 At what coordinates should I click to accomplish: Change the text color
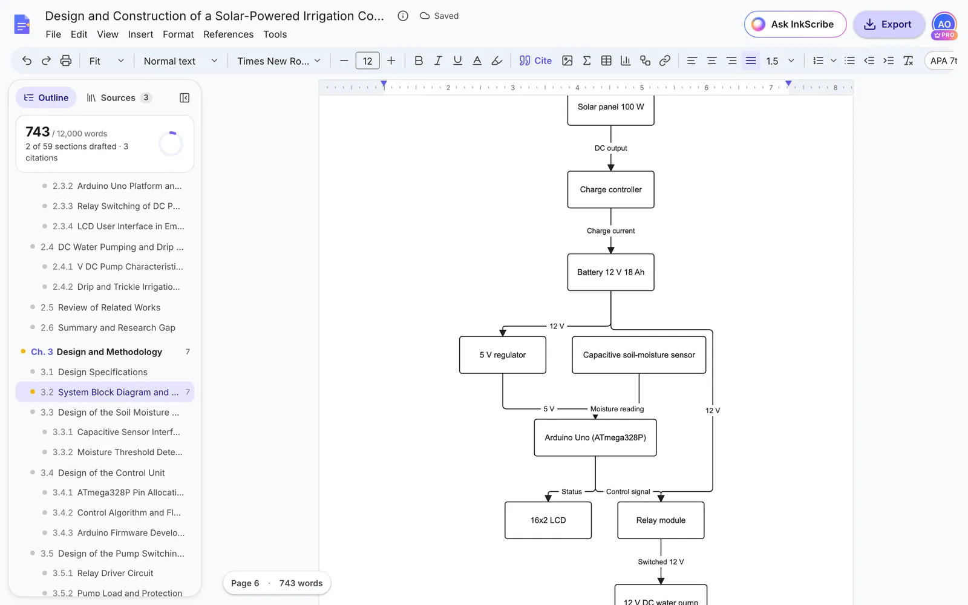pyautogui.click(x=477, y=60)
